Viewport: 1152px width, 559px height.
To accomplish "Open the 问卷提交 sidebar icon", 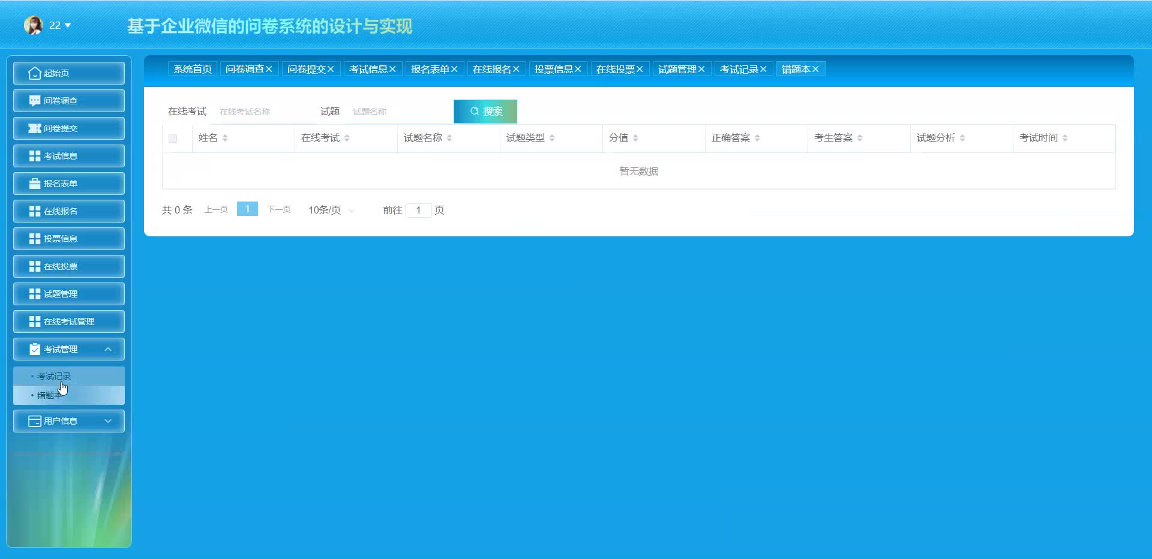I will (34, 128).
